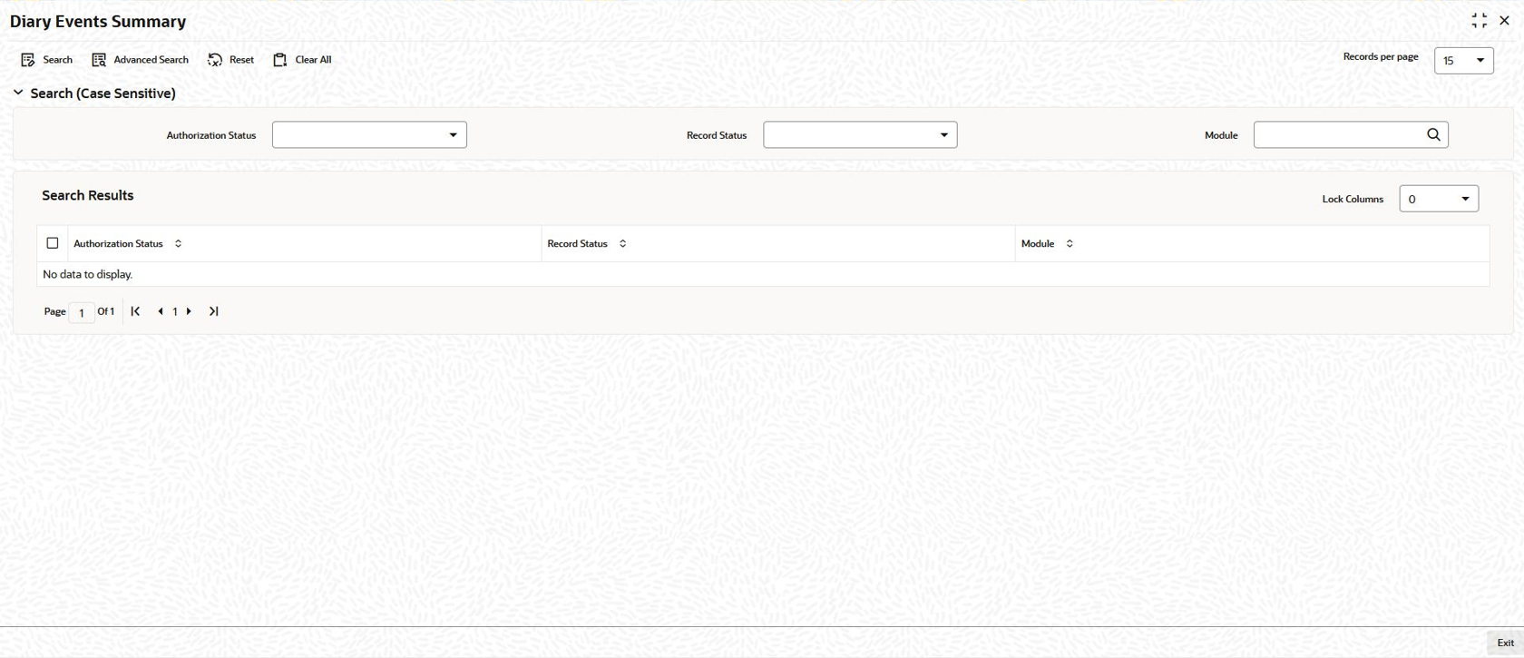Image resolution: width=1524 pixels, height=658 pixels.
Task: Click the Record Status column header text
Action: pos(577,243)
